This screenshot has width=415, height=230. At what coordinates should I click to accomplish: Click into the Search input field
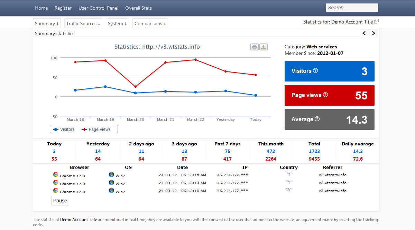(x=352, y=8)
